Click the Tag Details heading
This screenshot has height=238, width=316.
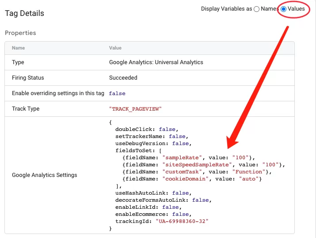pyautogui.click(x=24, y=13)
